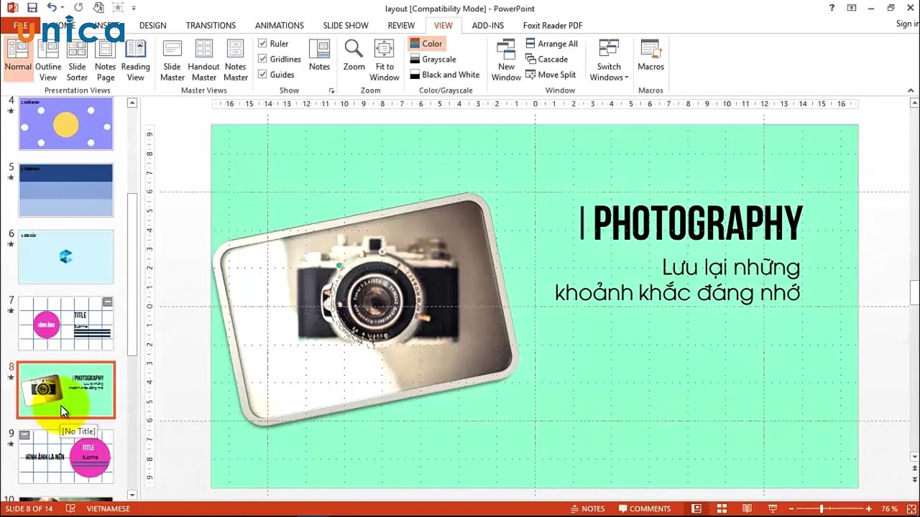Open Ribbon Display Options
Screen dimensions: 920x517
(852, 8)
